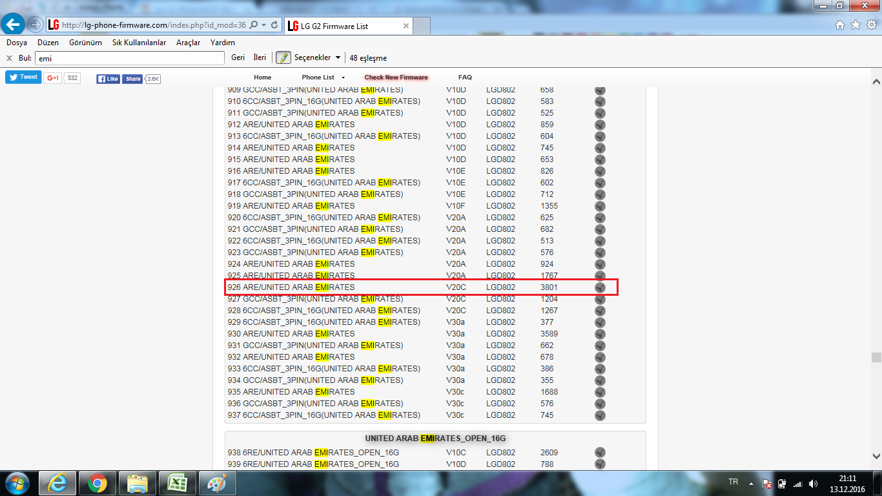Screen dimensions: 882x496
Task: Click the download icon for row 916
Action: [x=600, y=171]
